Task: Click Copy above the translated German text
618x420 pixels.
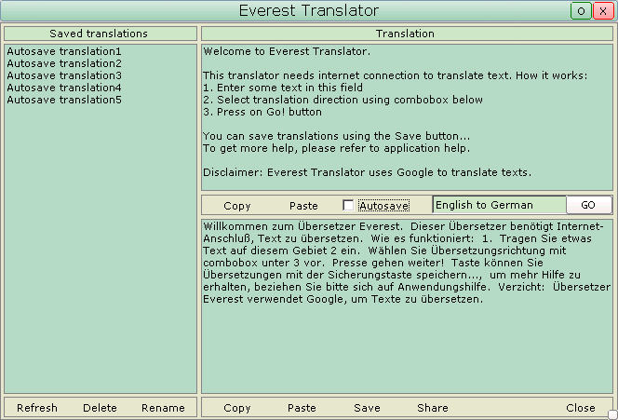Action: [237, 206]
